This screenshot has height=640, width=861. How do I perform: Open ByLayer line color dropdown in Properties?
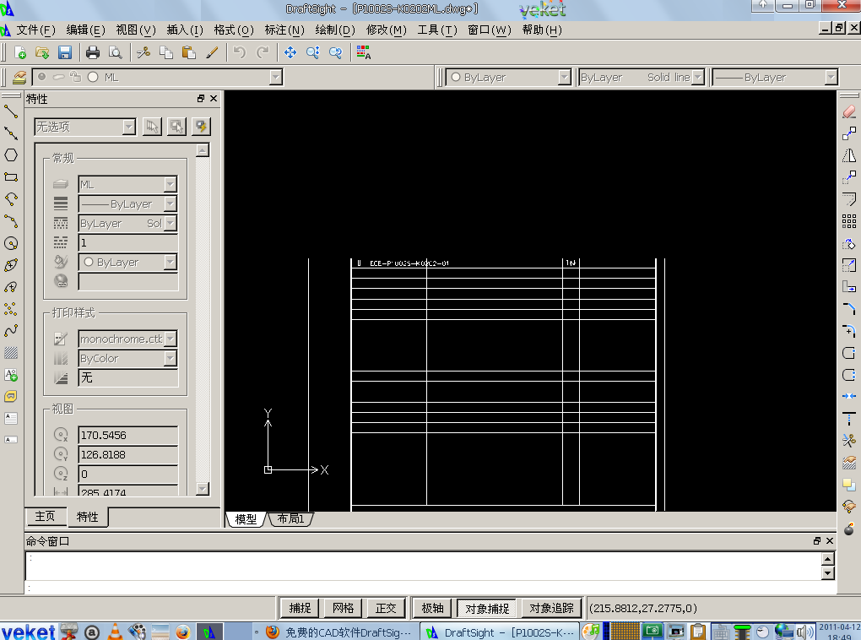point(171,262)
